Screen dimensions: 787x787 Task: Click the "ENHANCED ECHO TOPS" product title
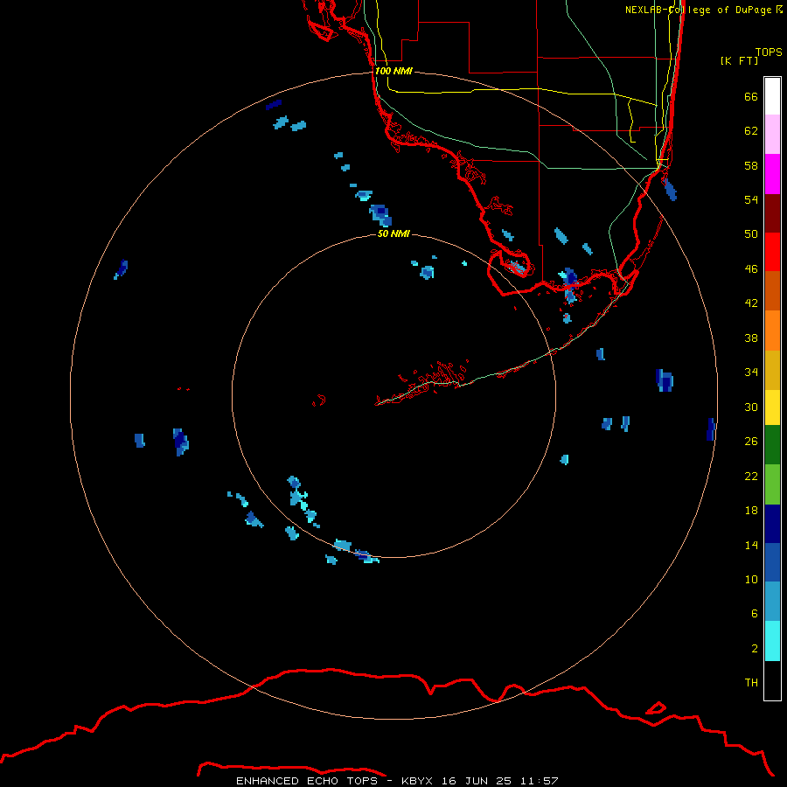click(307, 781)
